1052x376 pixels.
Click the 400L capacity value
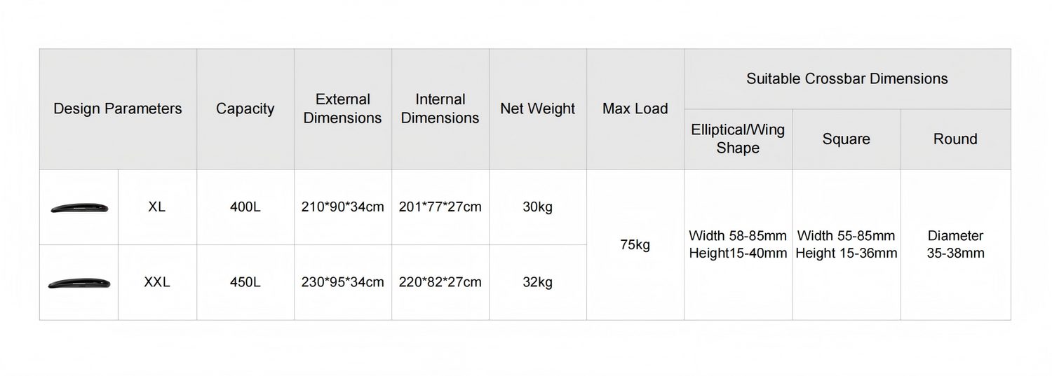point(245,207)
